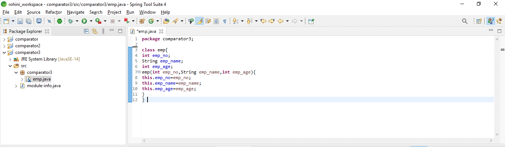Click the editor horizontal scrollbar
Screen dimensions: 505x147
pos(318,141)
